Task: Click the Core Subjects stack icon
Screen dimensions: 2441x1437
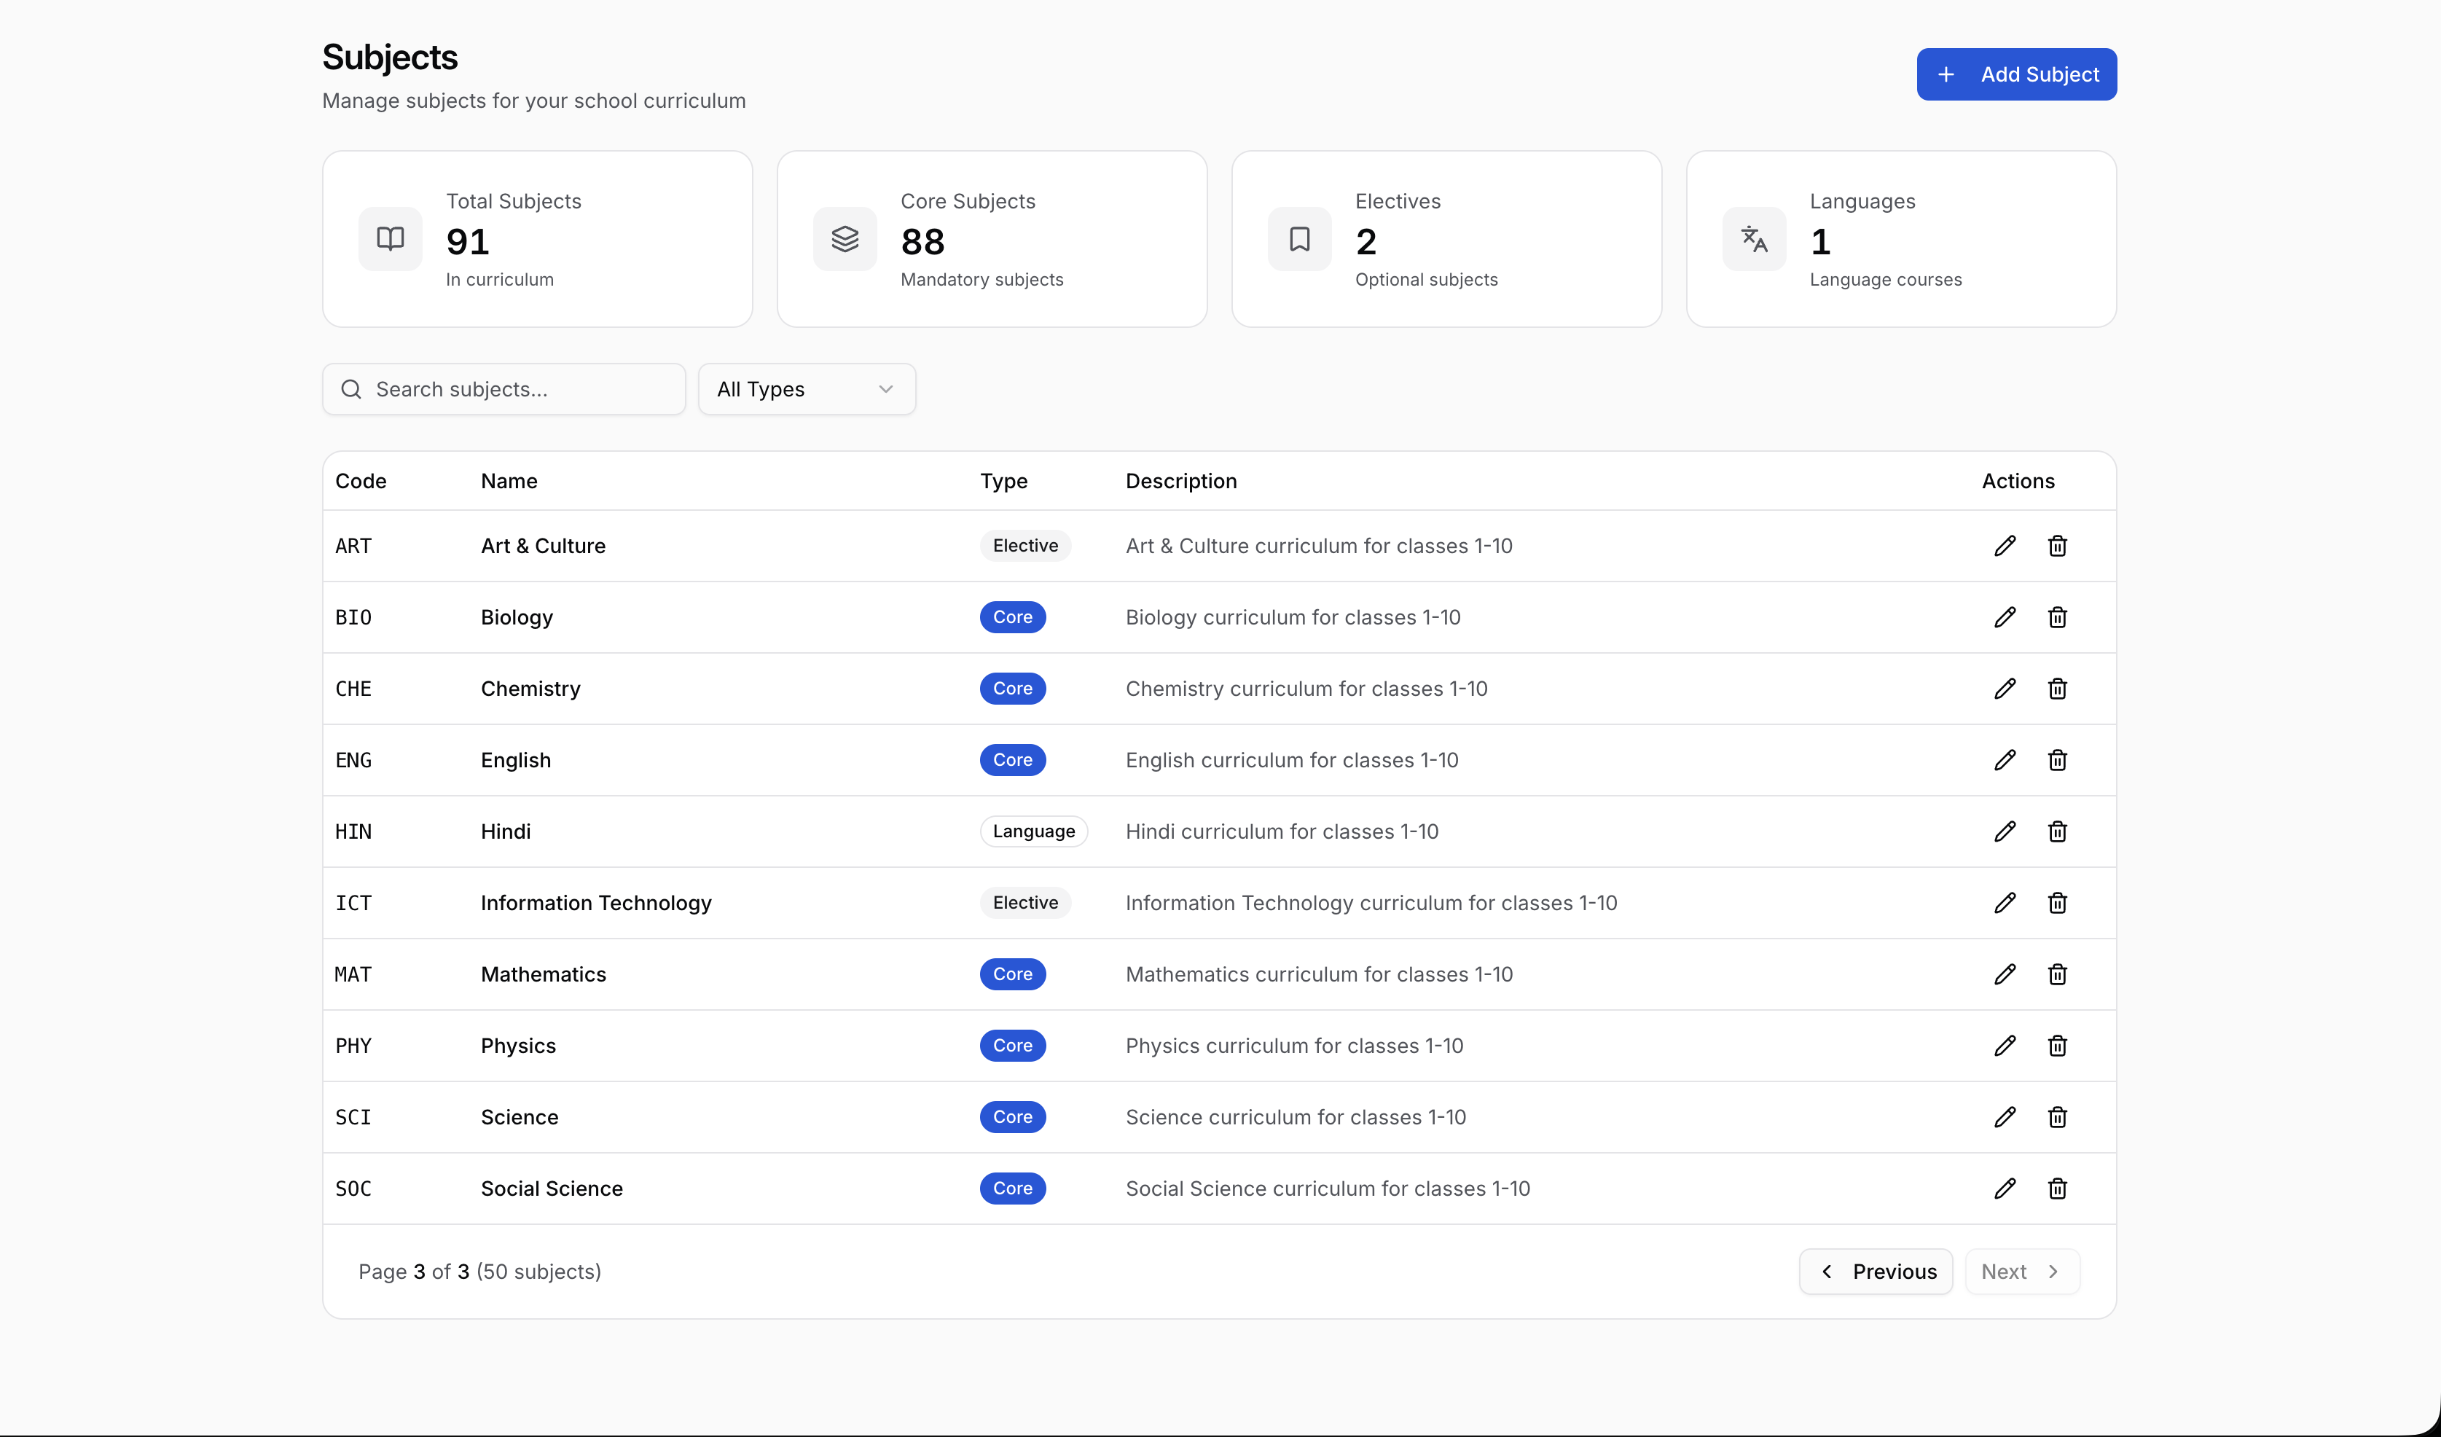Action: pos(844,238)
